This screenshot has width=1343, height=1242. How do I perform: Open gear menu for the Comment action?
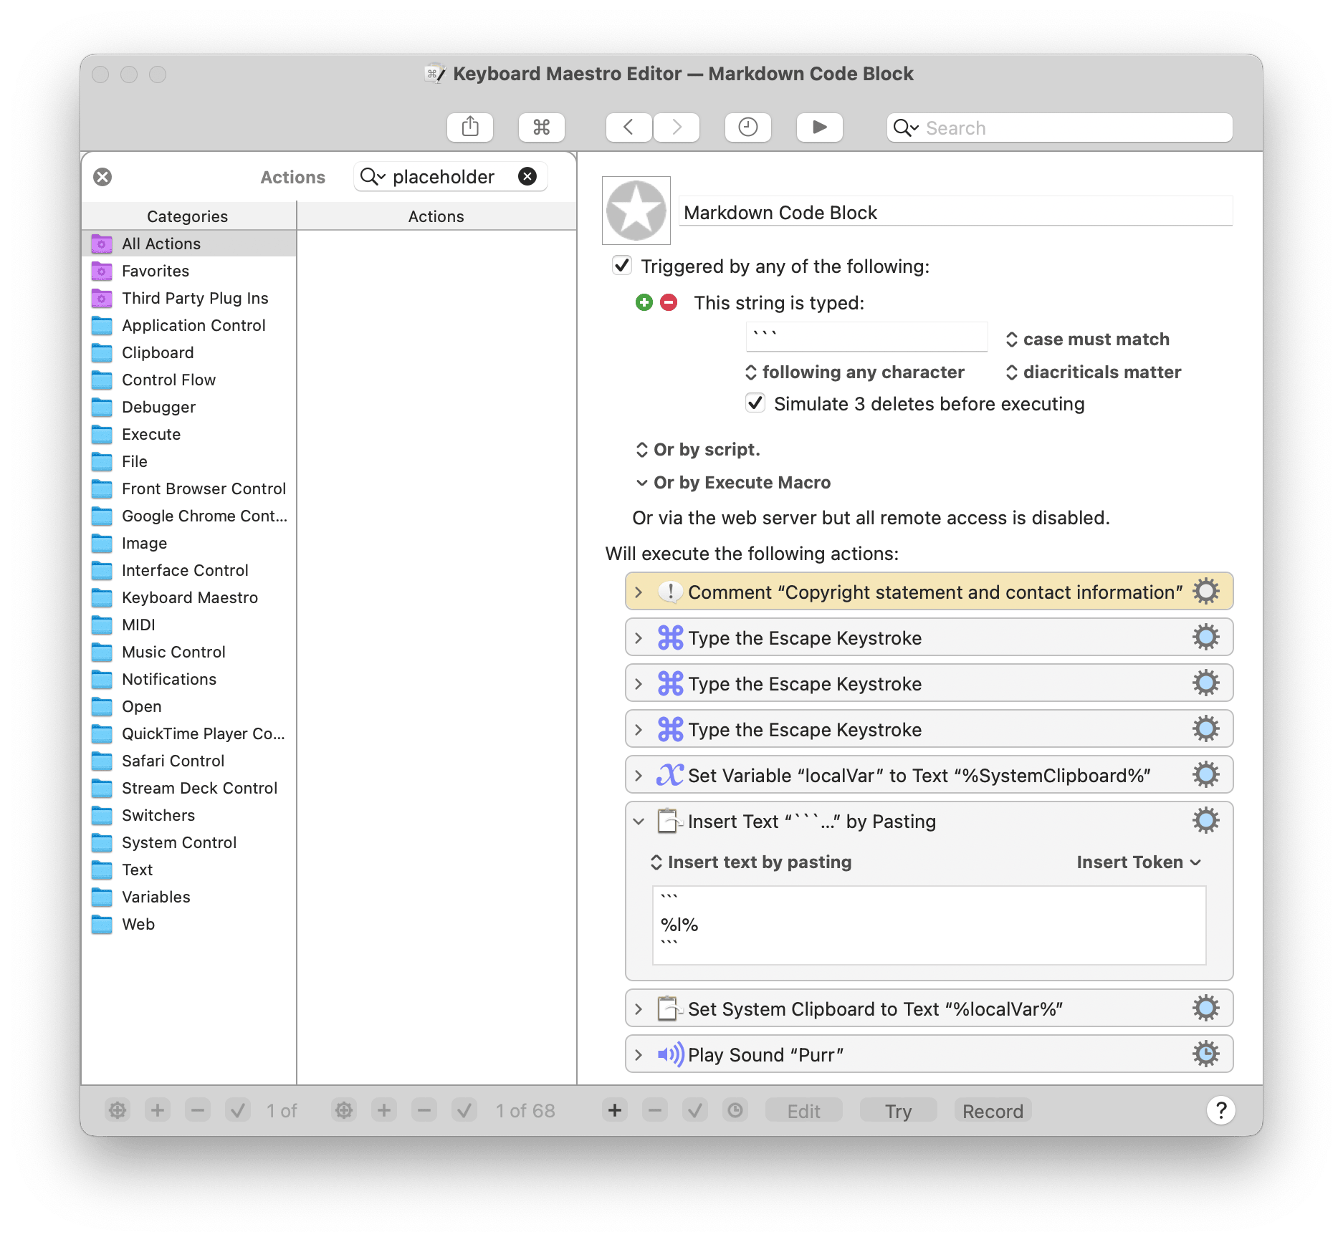[1205, 592]
